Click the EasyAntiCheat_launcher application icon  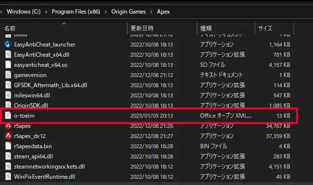(8, 44)
